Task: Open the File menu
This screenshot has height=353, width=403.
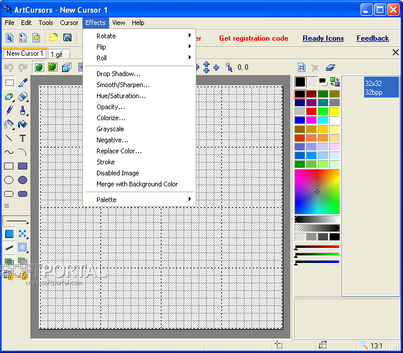Action: (x=9, y=23)
